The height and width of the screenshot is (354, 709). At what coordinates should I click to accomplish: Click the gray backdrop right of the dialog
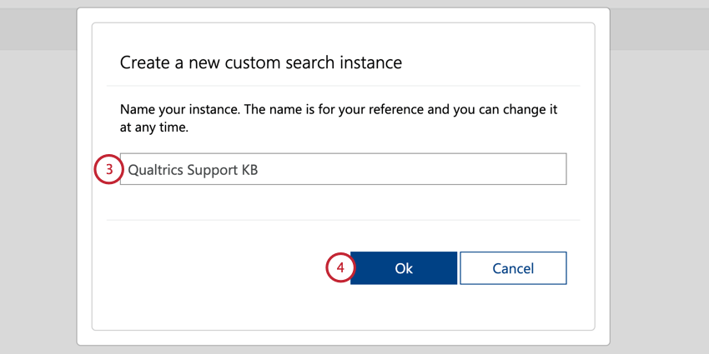(659, 203)
